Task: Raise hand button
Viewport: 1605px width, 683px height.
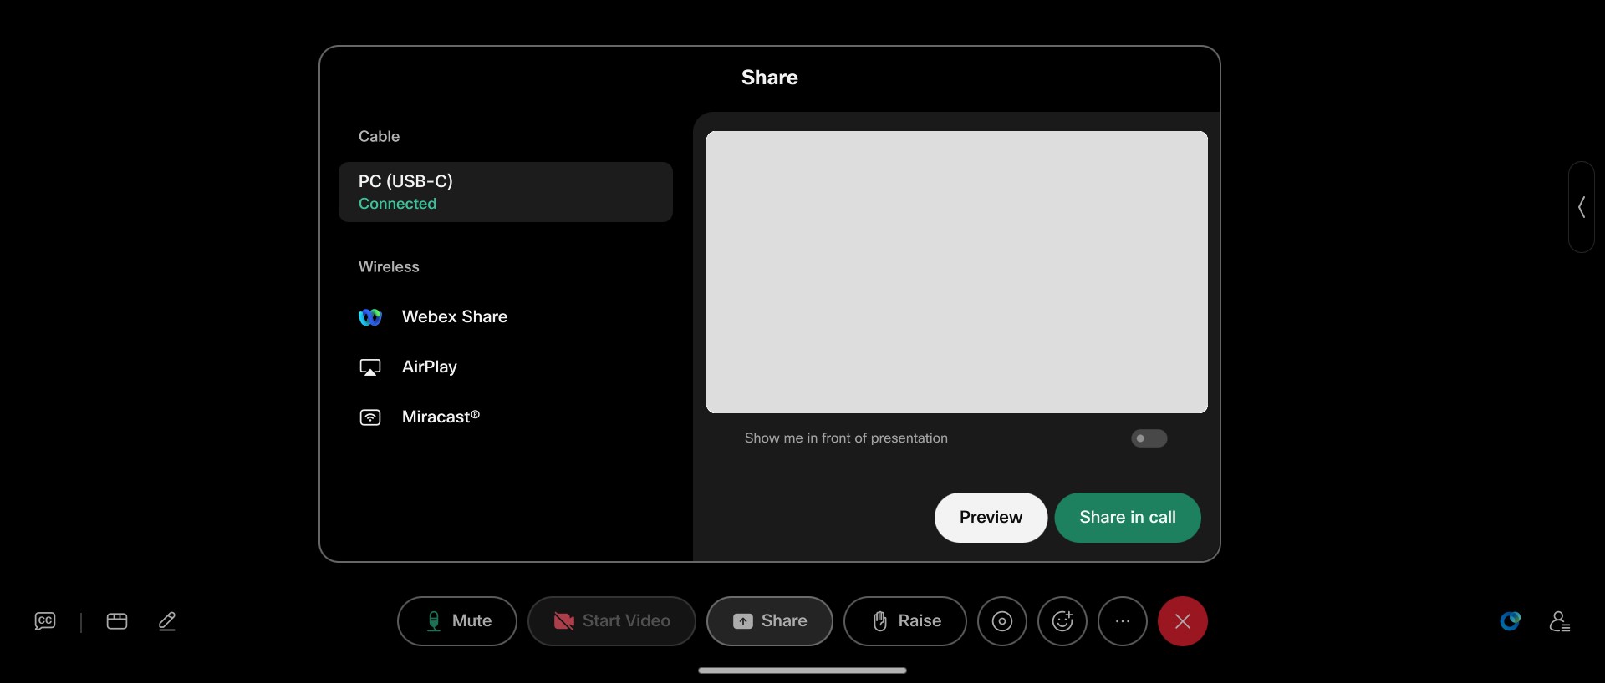Action: (x=905, y=620)
